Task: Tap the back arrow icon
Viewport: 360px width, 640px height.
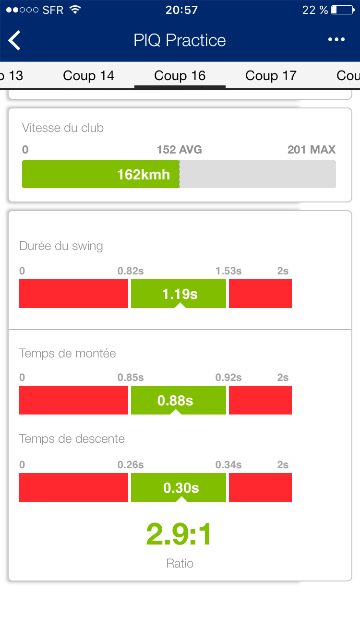Action: [15, 40]
